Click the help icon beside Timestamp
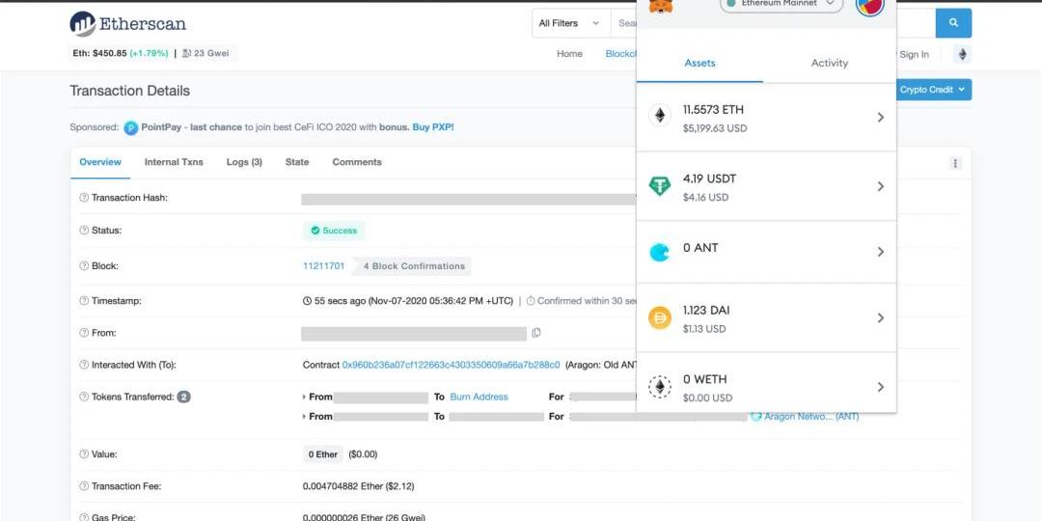 tap(84, 301)
